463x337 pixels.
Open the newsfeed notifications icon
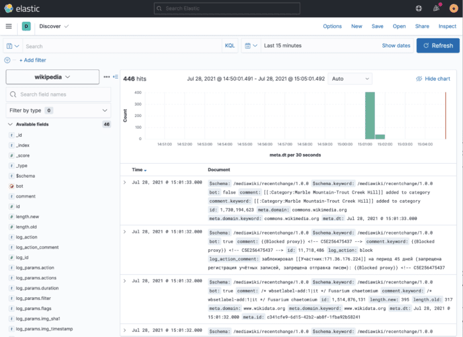tap(437, 9)
